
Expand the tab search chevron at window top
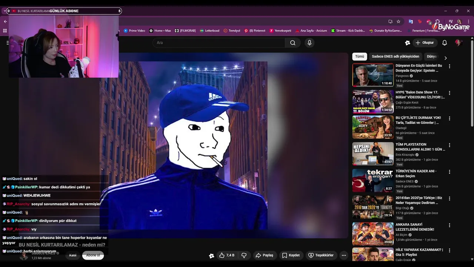(4, 11)
